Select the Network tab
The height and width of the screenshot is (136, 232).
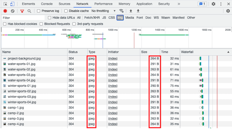(x=82, y=4)
